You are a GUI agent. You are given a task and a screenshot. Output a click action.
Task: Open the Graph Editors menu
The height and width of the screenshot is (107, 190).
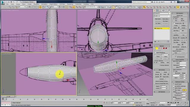click(x=53, y=4)
